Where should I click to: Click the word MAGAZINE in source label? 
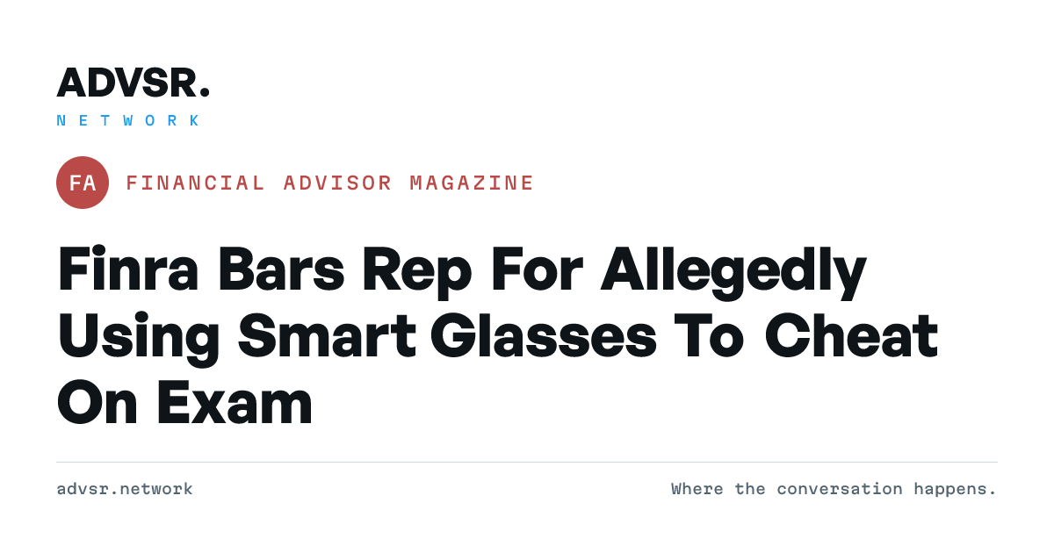pyautogui.click(x=473, y=183)
